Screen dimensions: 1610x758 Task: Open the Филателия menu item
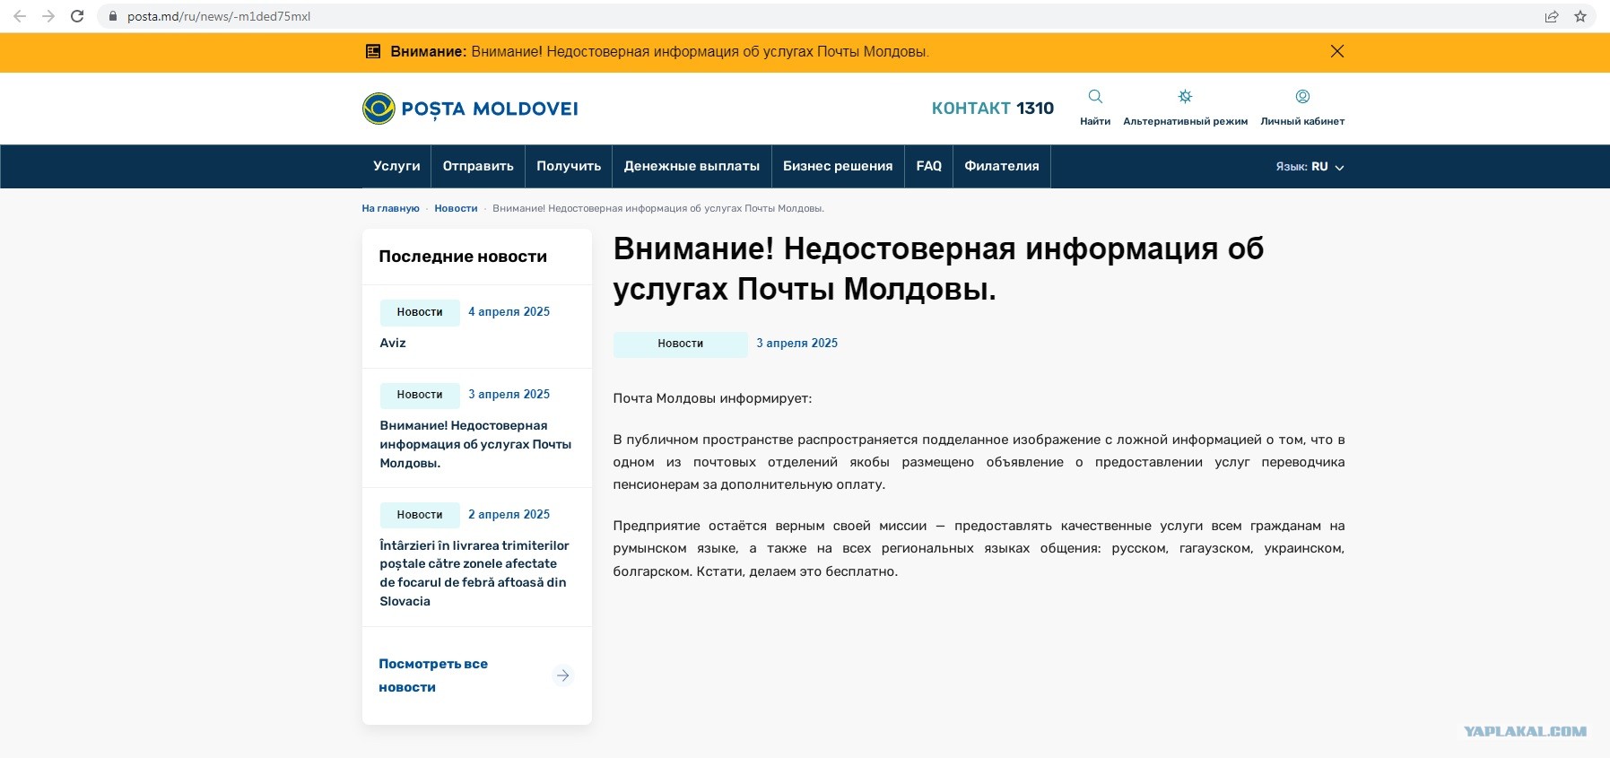tap(1002, 166)
